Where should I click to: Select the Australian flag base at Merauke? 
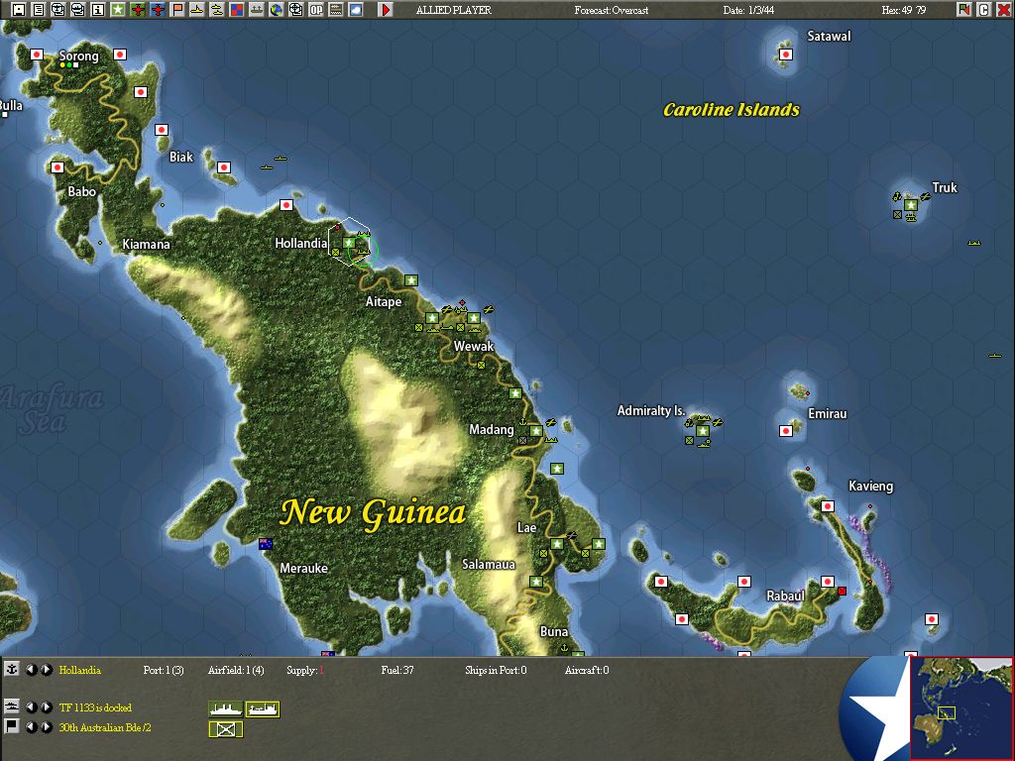pos(265,544)
